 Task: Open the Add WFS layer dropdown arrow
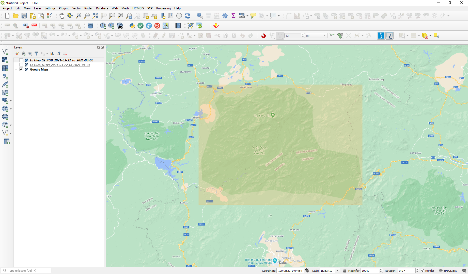(11, 125)
